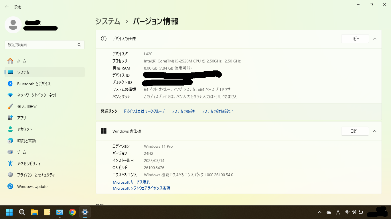Viewport: 391px width, 219px height.
Task: Collapse the デバイスの仕様 section chevron
Action: 375,38
